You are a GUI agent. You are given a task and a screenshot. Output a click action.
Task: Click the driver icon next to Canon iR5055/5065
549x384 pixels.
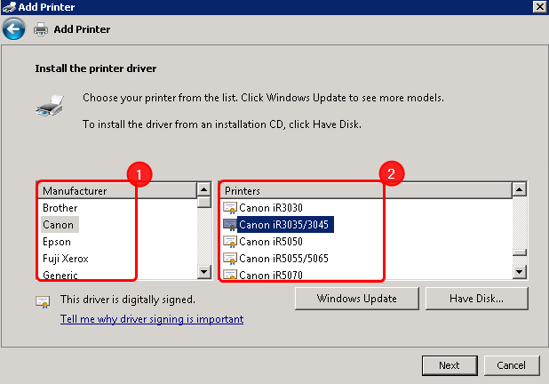click(229, 259)
